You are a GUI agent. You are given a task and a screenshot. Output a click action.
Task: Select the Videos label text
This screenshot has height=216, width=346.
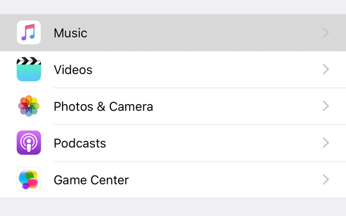pos(73,70)
